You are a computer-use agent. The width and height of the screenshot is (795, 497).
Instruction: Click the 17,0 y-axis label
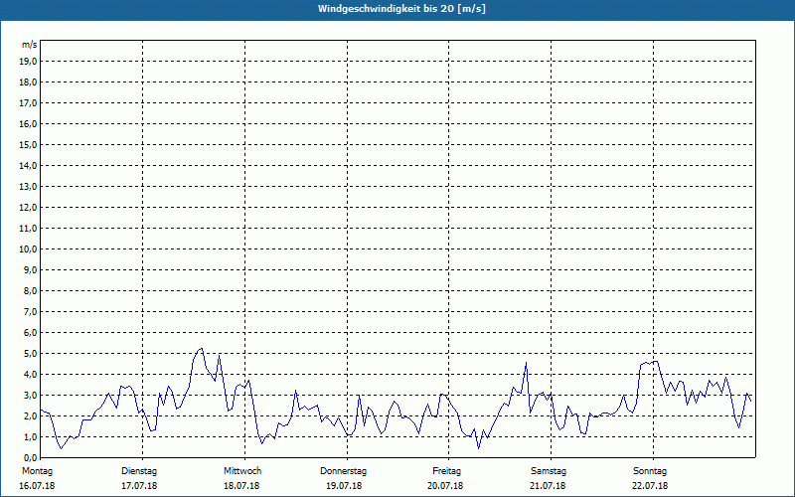click(x=29, y=103)
